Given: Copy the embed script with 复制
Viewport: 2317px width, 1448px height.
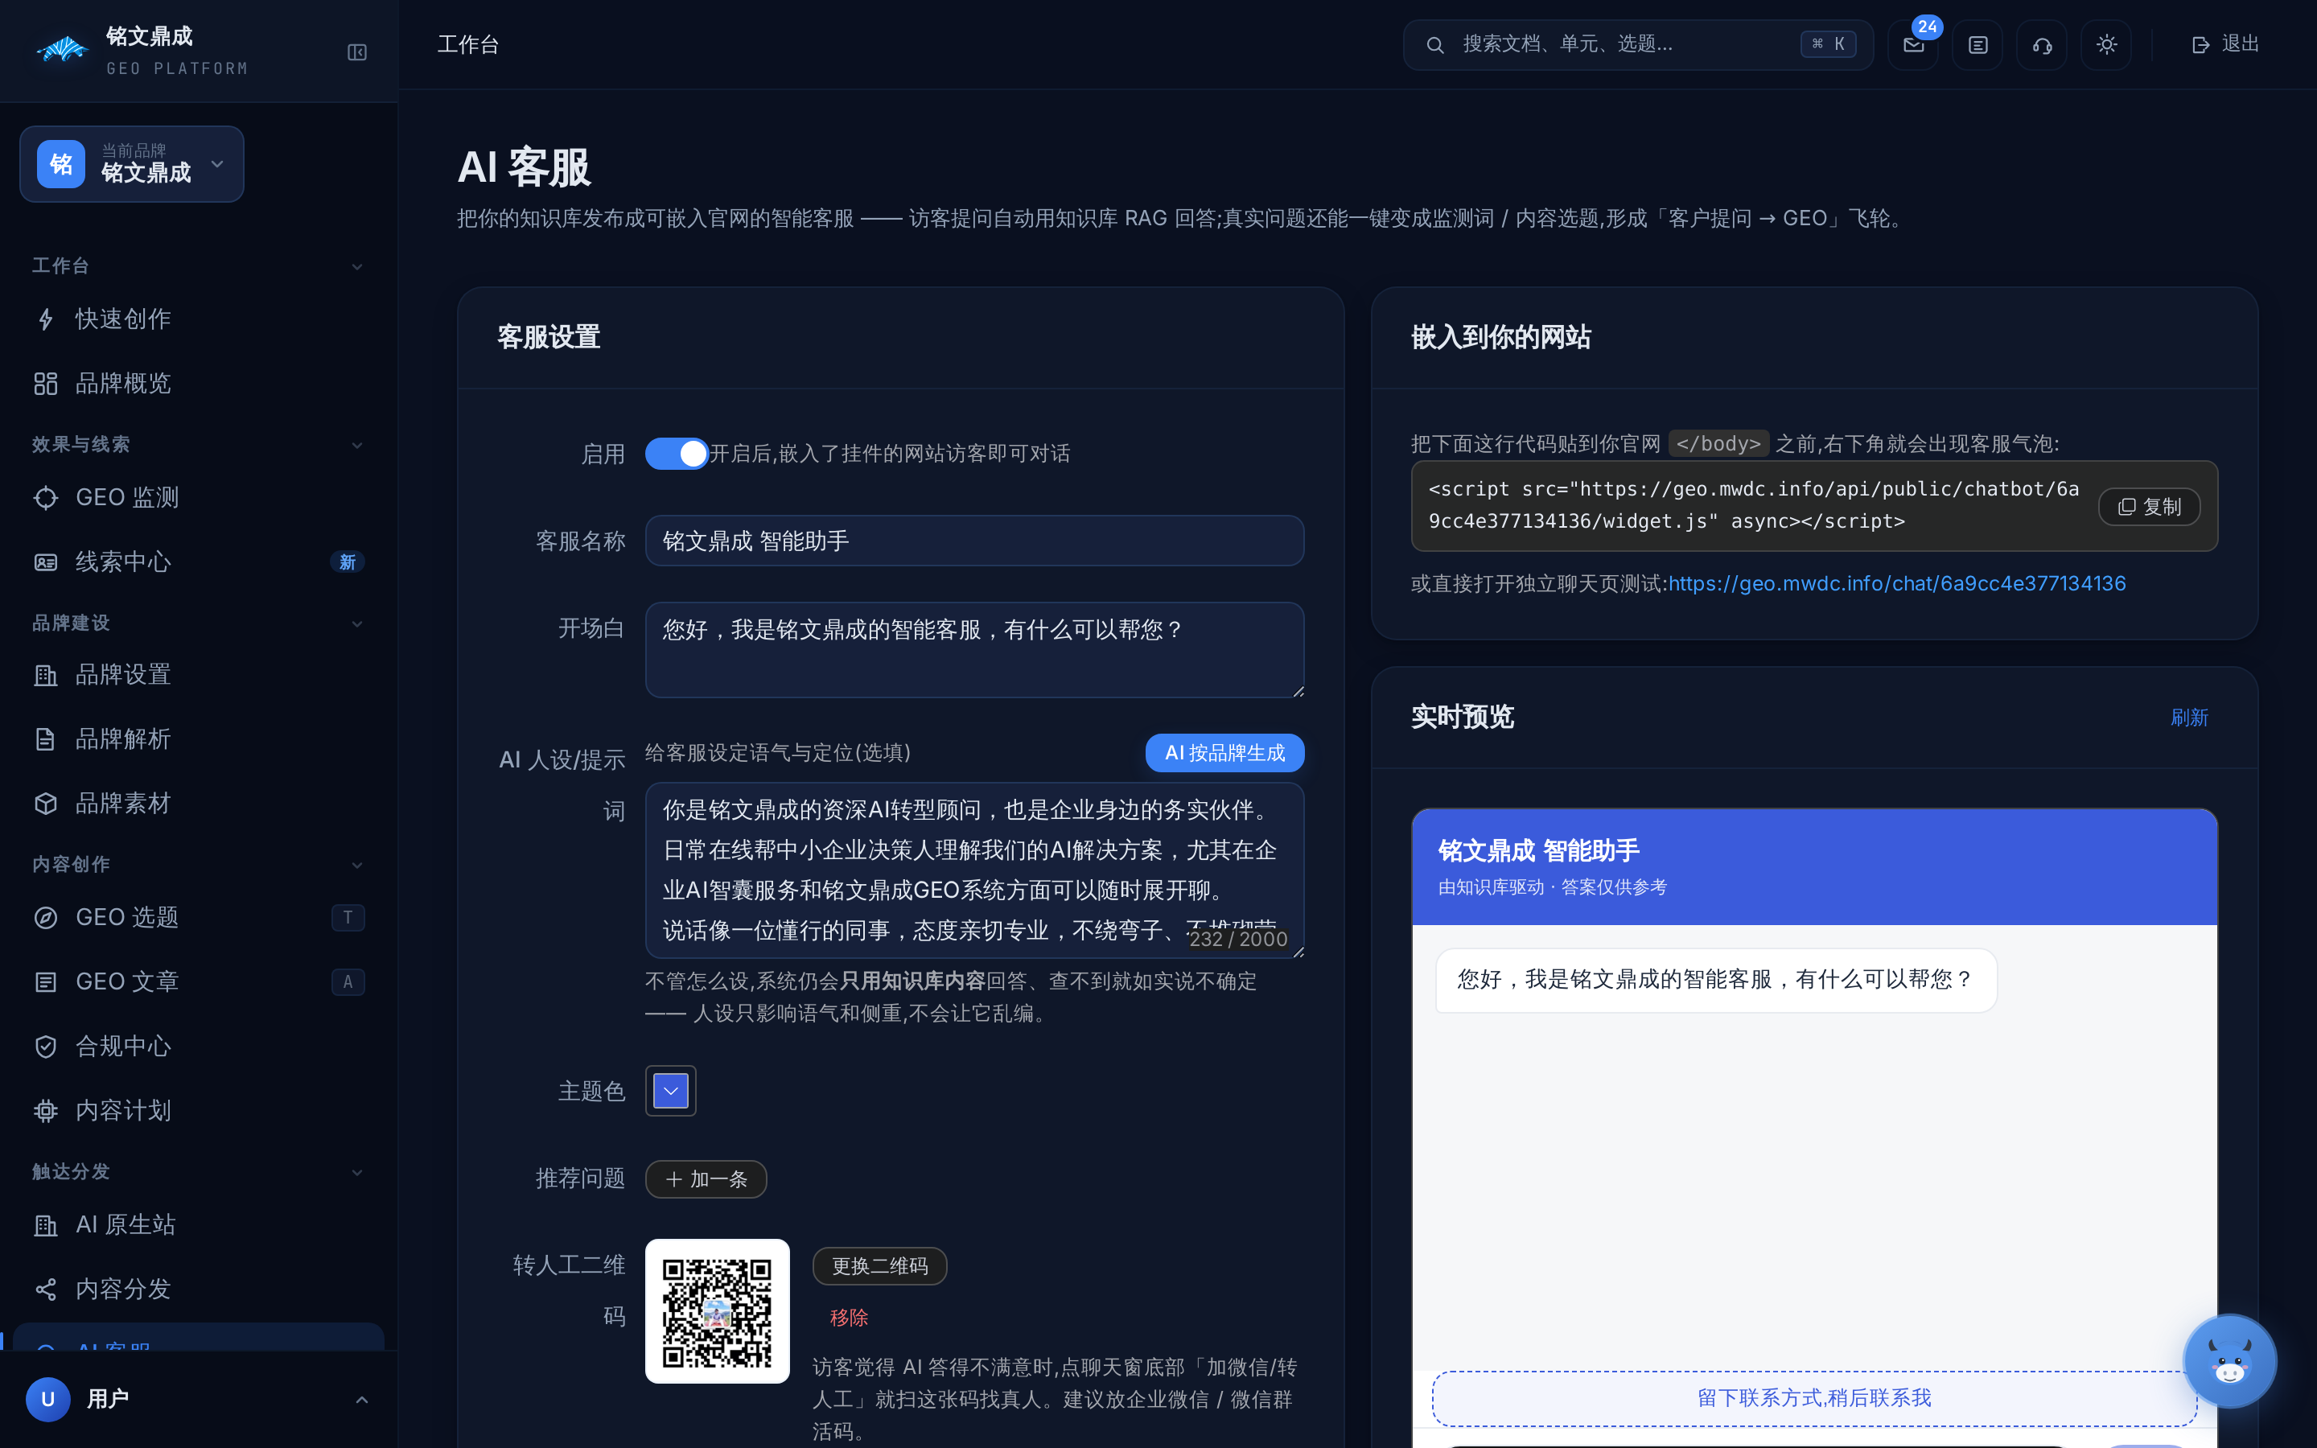Looking at the screenshot, I should pos(2149,507).
